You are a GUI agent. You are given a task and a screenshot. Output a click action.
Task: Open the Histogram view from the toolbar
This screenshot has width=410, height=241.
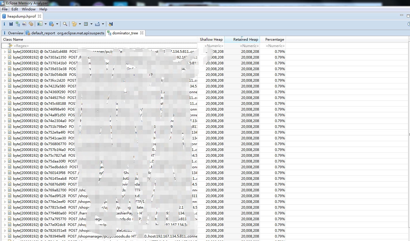click(11, 24)
